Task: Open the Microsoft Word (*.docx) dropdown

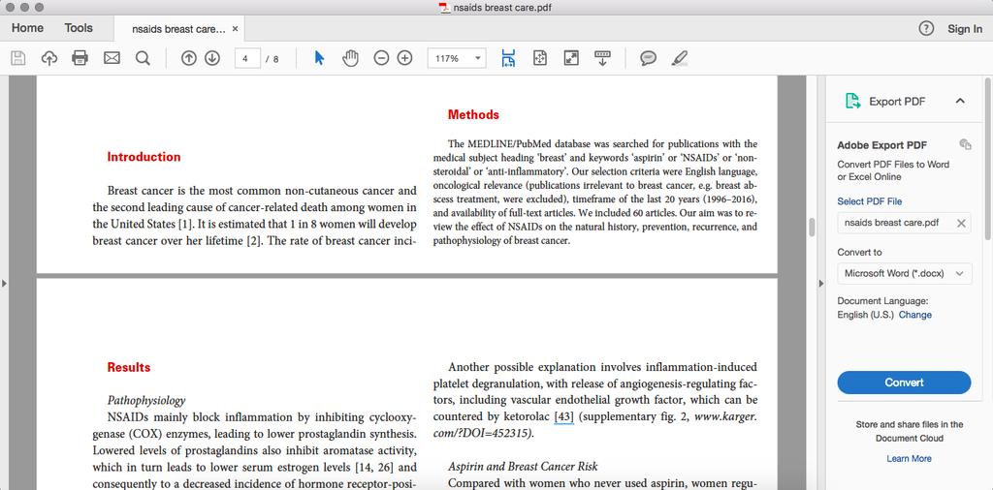Action: tap(905, 274)
